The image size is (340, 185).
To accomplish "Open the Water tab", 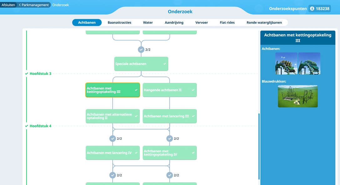I will tap(148, 22).
